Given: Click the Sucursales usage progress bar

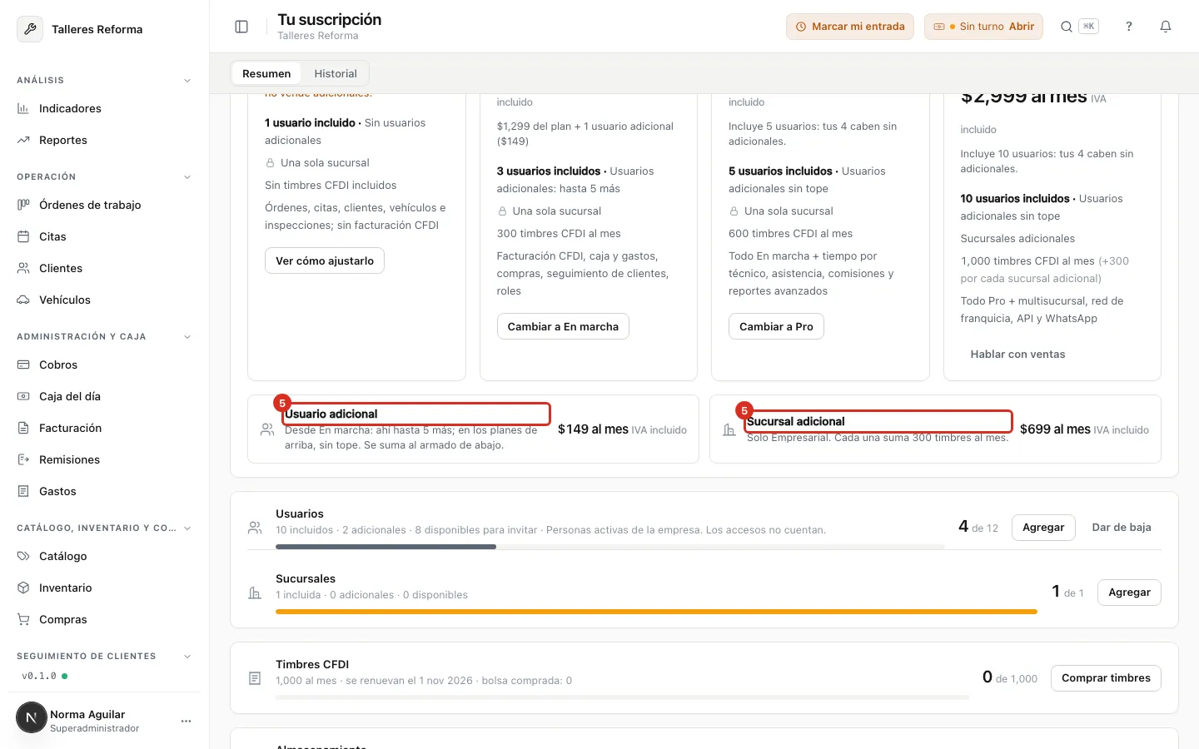Looking at the screenshot, I should click(656, 612).
